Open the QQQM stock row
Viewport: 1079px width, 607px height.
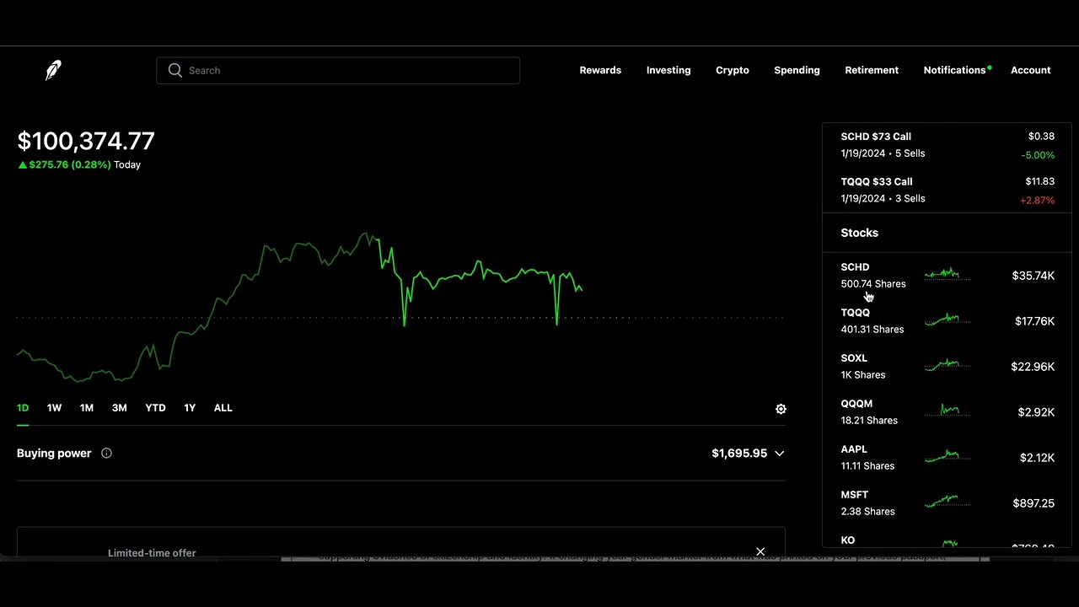(947, 412)
